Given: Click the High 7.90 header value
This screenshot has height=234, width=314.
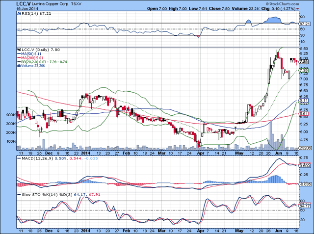Looking at the screenshot, I should point(178,9).
